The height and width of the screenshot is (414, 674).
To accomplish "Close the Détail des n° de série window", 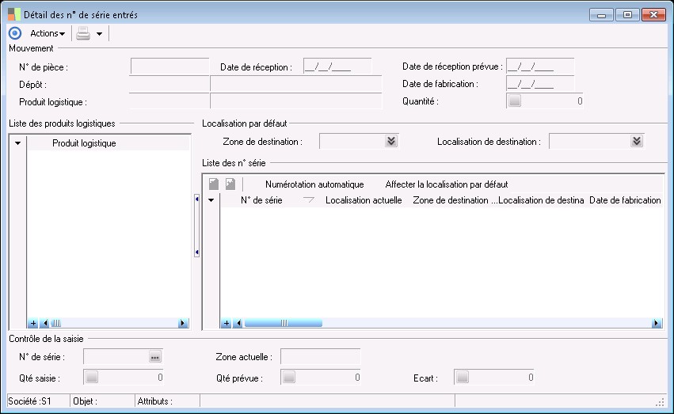I will click(x=653, y=15).
